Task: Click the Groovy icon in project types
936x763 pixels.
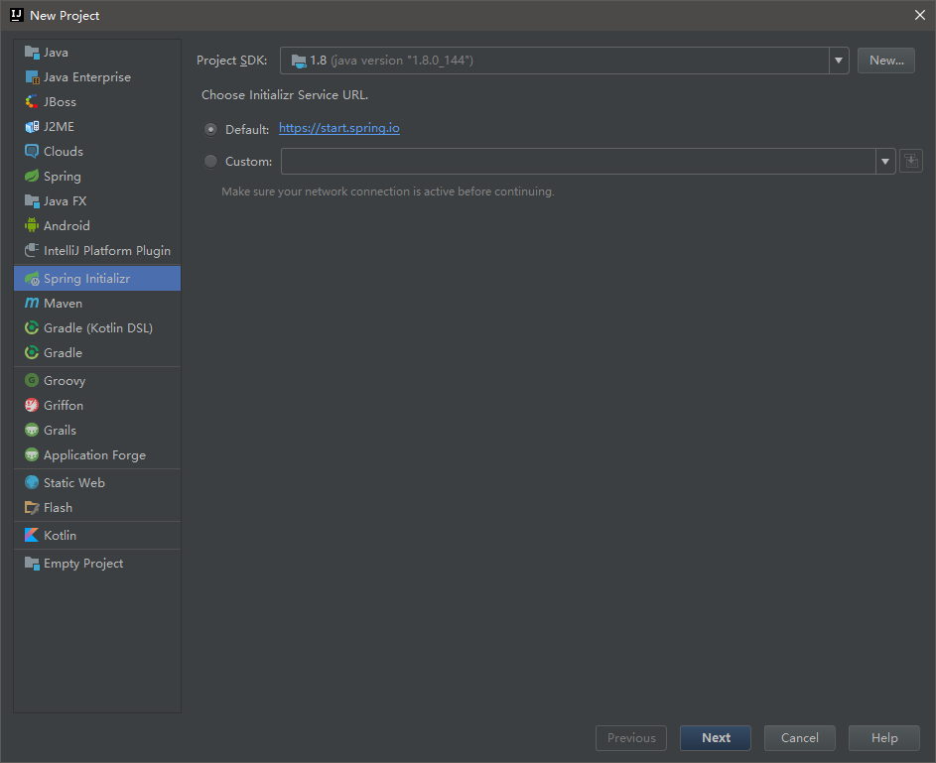Action: (x=32, y=380)
